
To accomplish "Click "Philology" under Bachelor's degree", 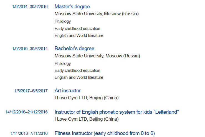I will coord(63,64).
